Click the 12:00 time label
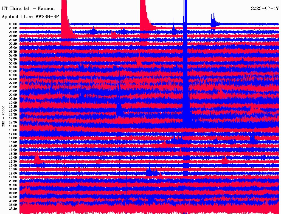The width and height of the screenshot is (281, 214). tap(13, 118)
